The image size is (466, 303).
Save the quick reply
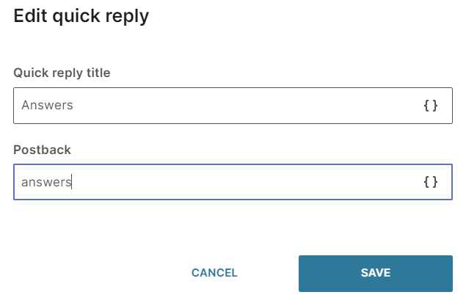(x=375, y=273)
